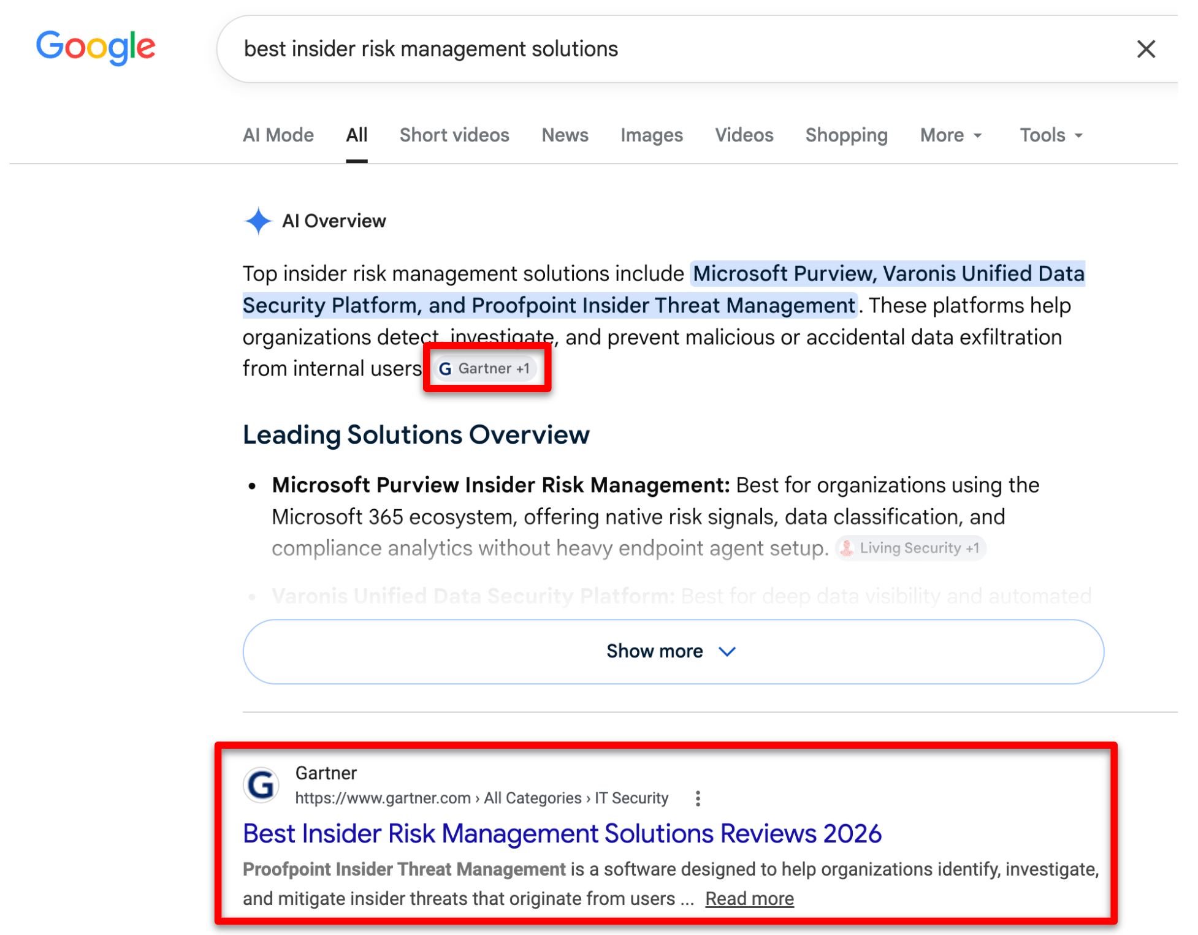Open the Gartner +1 source chip
The height and width of the screenshot is (935, 1198).
tap(484, 368)
